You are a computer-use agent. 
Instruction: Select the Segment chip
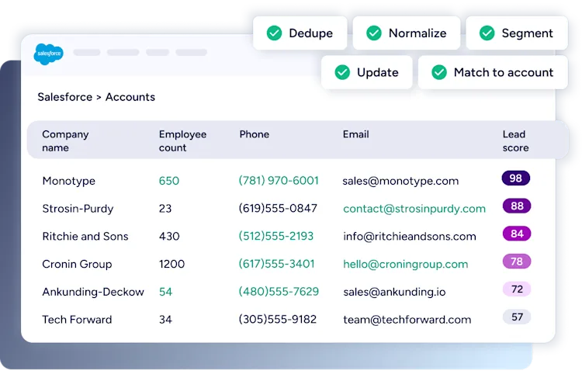(517, 33)
